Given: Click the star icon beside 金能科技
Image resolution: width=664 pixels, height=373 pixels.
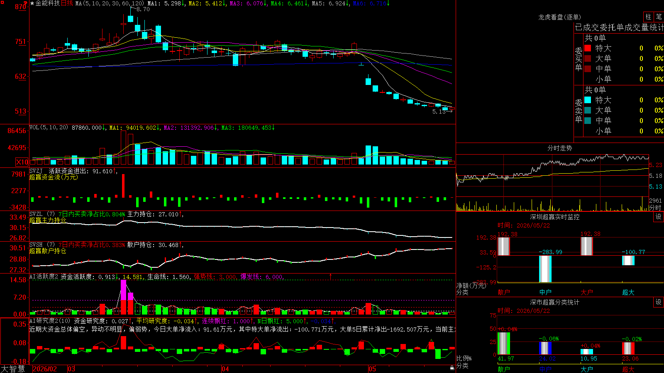Looking at the screenshot, I should 32,3.
